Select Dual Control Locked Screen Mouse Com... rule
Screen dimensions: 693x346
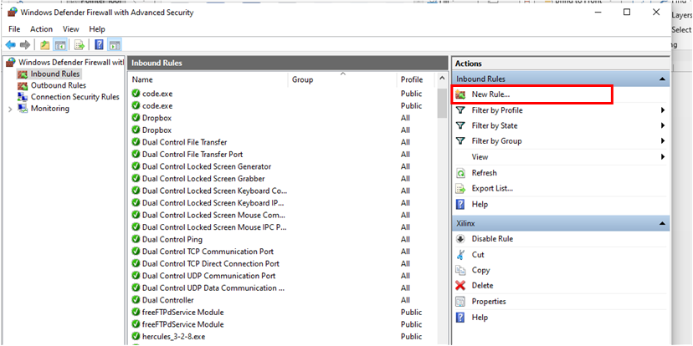(213, 215)
